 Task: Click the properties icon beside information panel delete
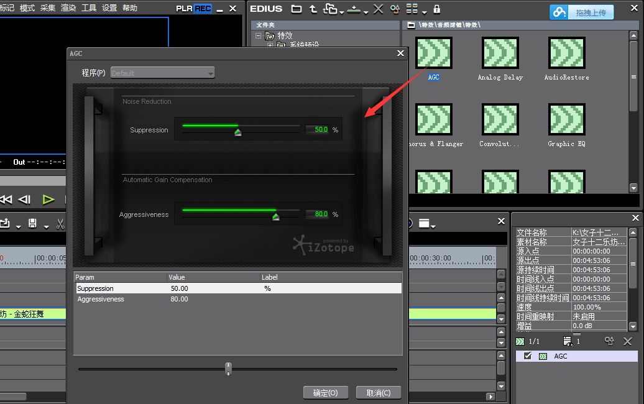pos(609,341)
